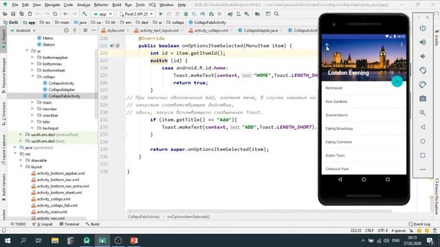440x247 pixels.
Task: Rotate emulator right icon
Action: click(x=423, y=84)
